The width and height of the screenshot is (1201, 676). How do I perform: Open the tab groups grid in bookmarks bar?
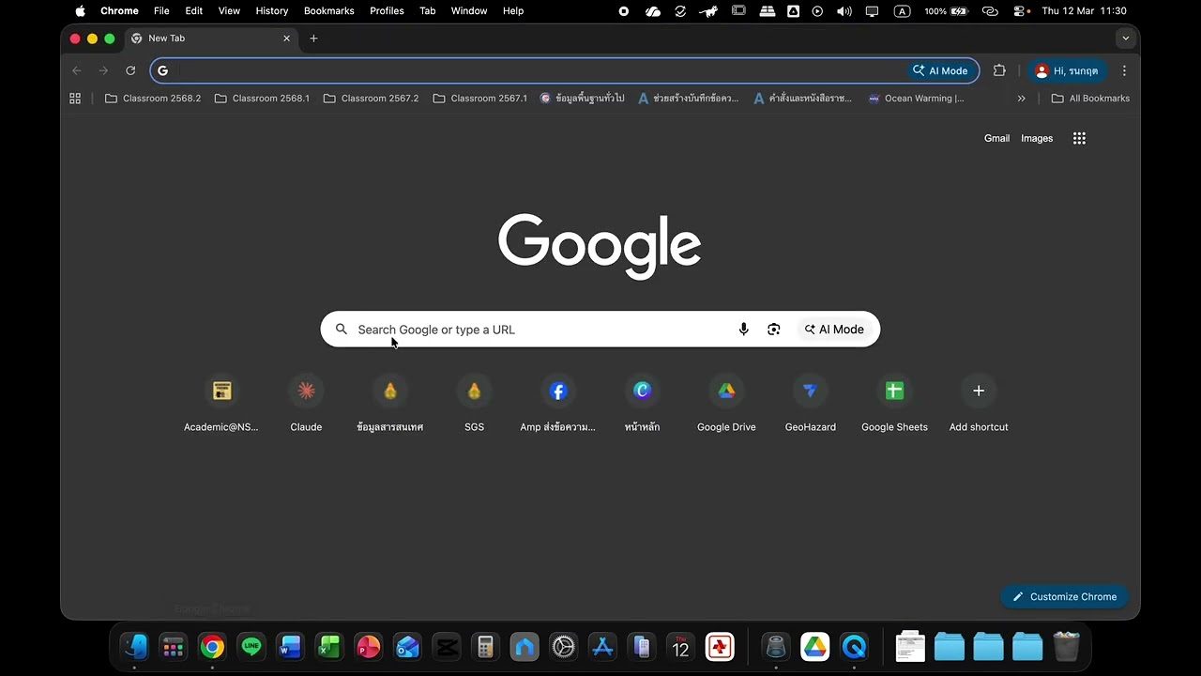click(x=75, y=98)
